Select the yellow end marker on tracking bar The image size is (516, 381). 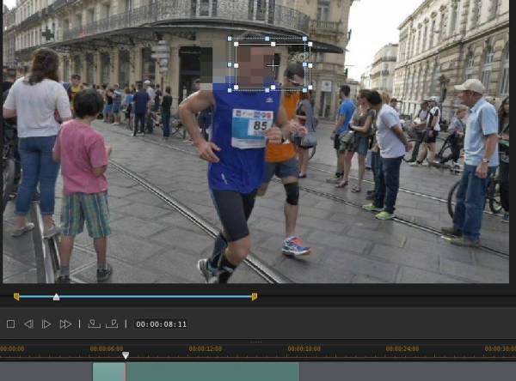(254, 297)
